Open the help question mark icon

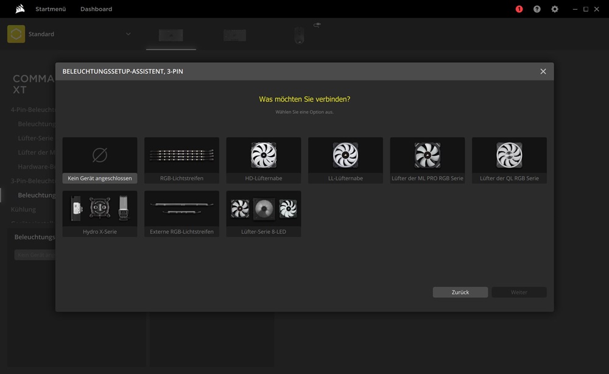[537, 9]
